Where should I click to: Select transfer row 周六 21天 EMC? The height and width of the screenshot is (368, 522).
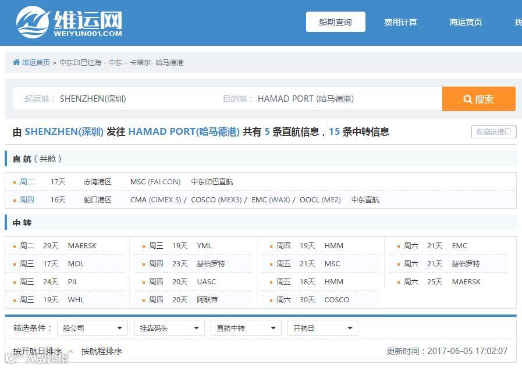pos(448,246)
